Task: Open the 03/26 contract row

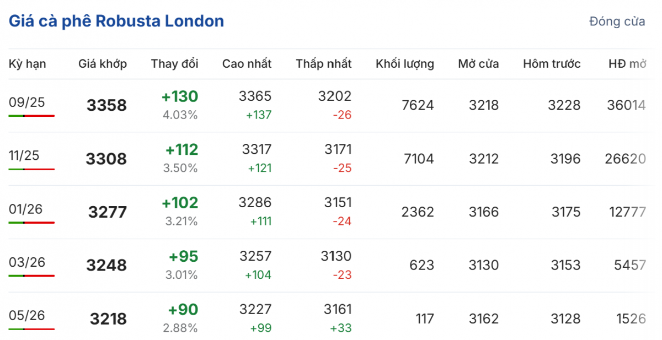Action: click(27, 262)
